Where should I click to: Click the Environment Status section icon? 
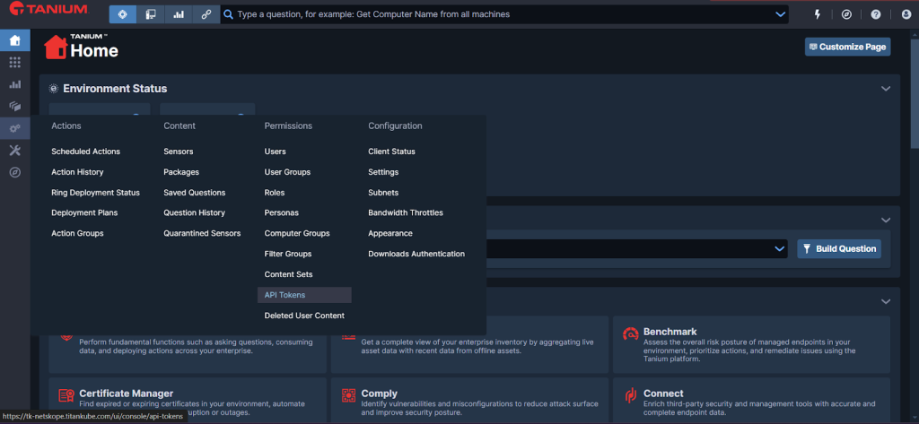click(53, 89)
